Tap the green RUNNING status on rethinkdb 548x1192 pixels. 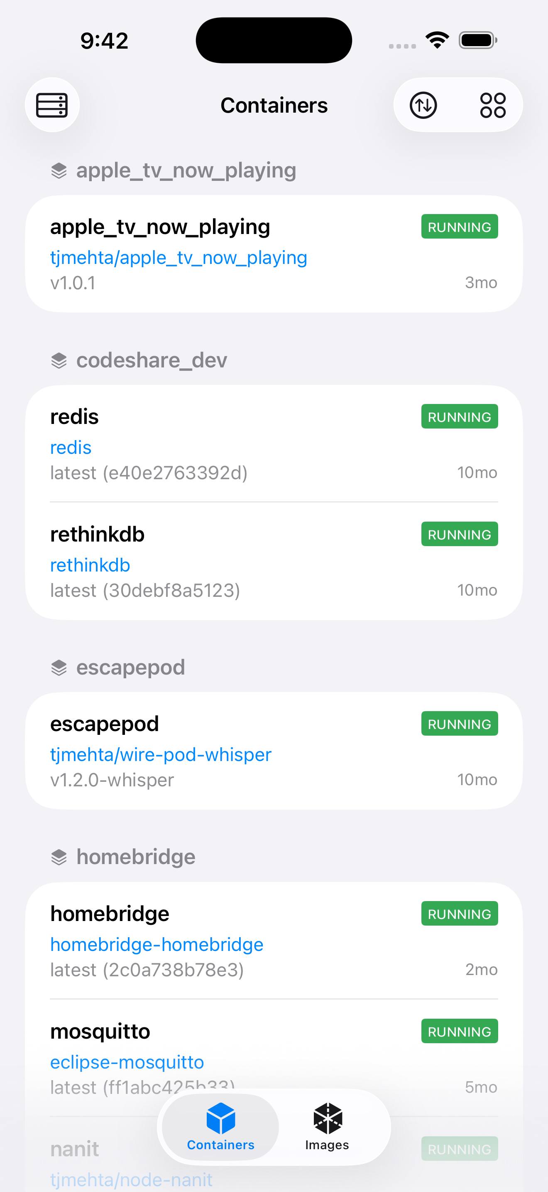click(x=459, y=534)
